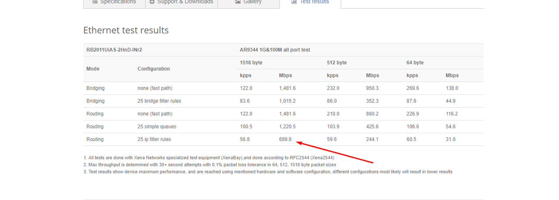Click value 352.3 in the table

[x=373, y=101]
